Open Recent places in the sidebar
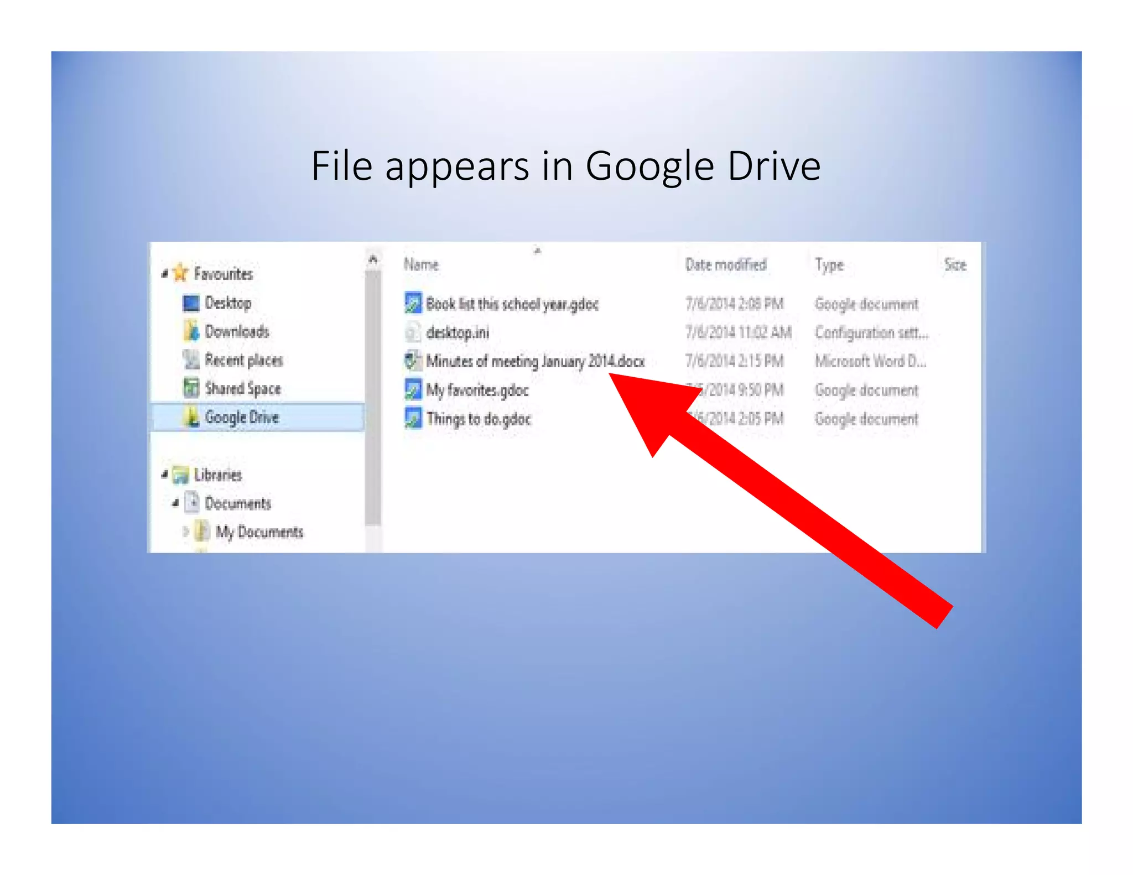The height and width of the screenshot is (875, 1133). (244, 360)
